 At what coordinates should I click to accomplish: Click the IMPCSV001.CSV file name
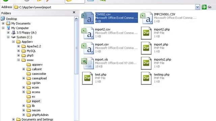[x=165, y=14]
